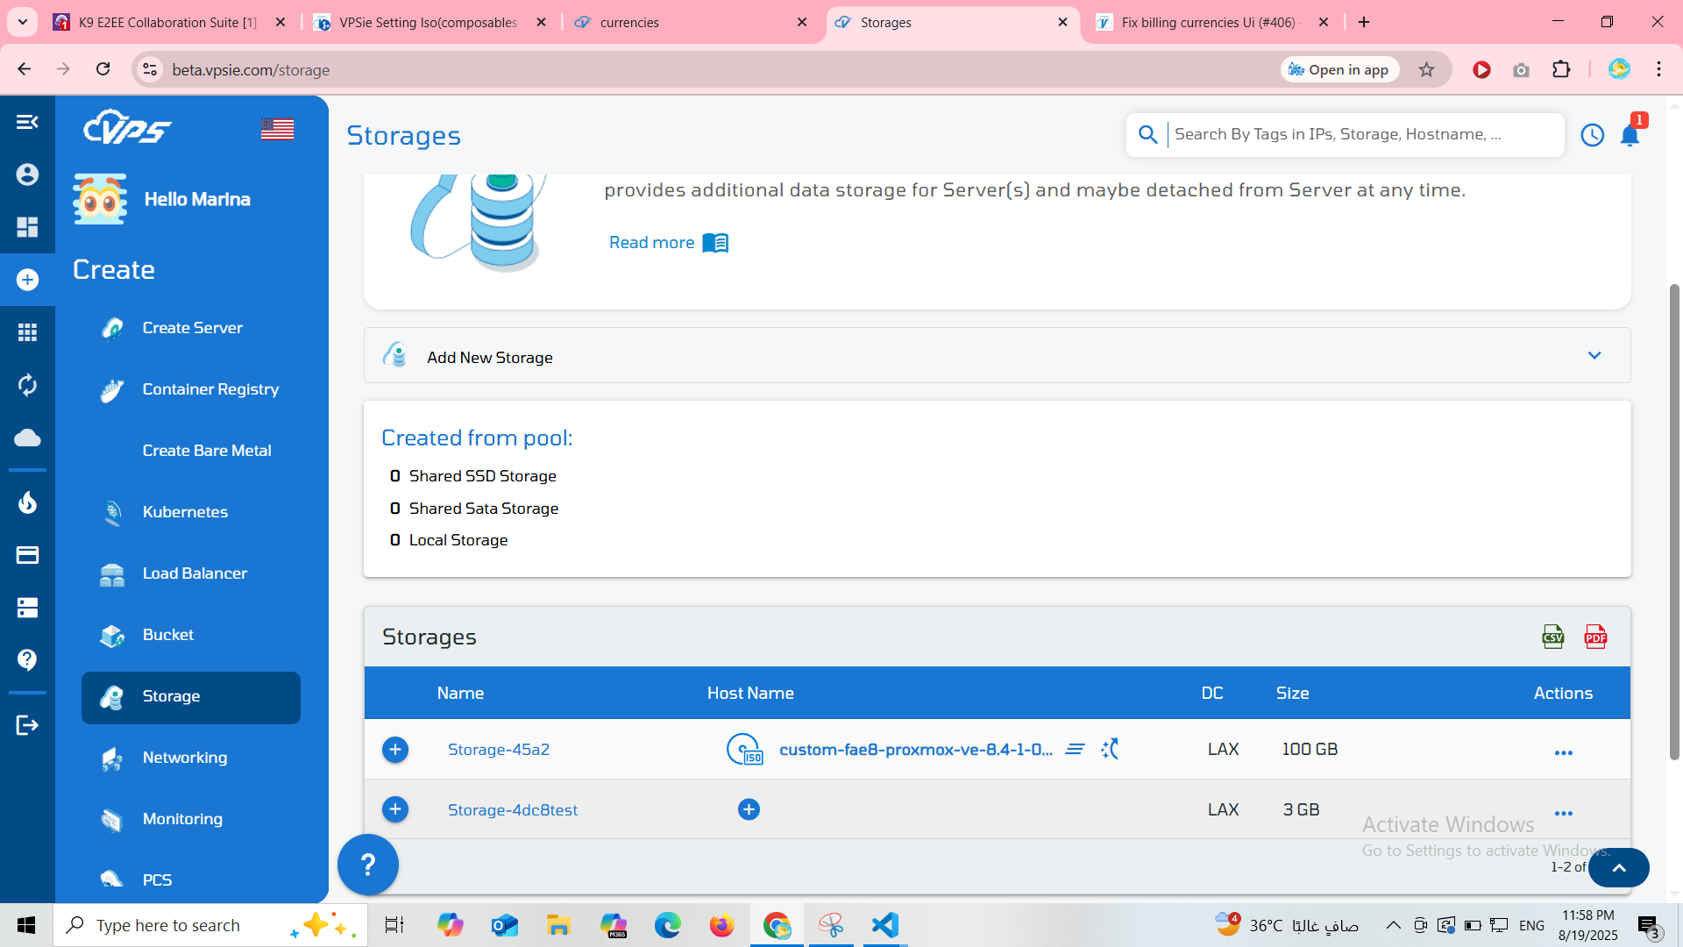
Task: Switch to the currencies browser tab
Action: coord(629,22)
